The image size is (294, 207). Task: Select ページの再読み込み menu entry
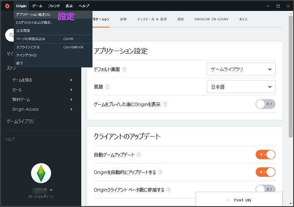53,39
